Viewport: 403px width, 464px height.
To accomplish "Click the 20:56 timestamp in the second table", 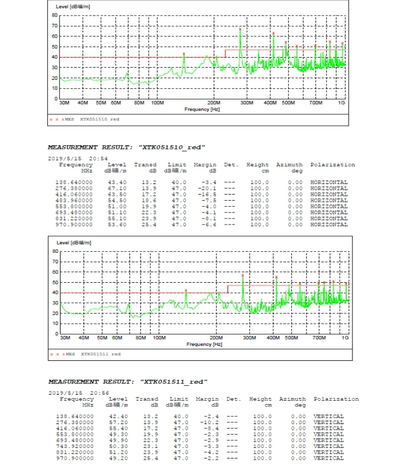I will [99, 393].
